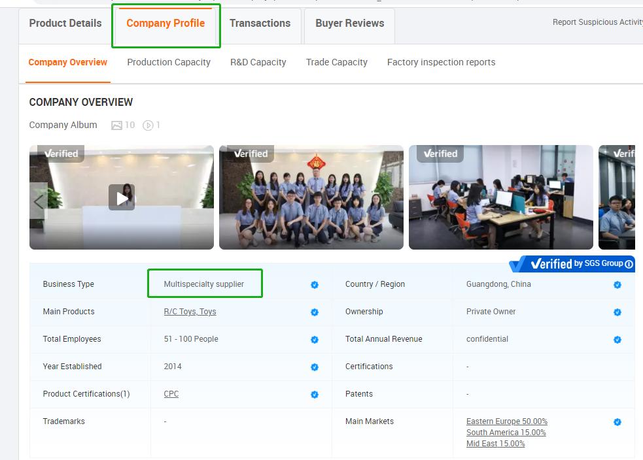Click verified badge next to Guangdong, China
This screenshot has width=643, height=460.
tap(617, 285)
